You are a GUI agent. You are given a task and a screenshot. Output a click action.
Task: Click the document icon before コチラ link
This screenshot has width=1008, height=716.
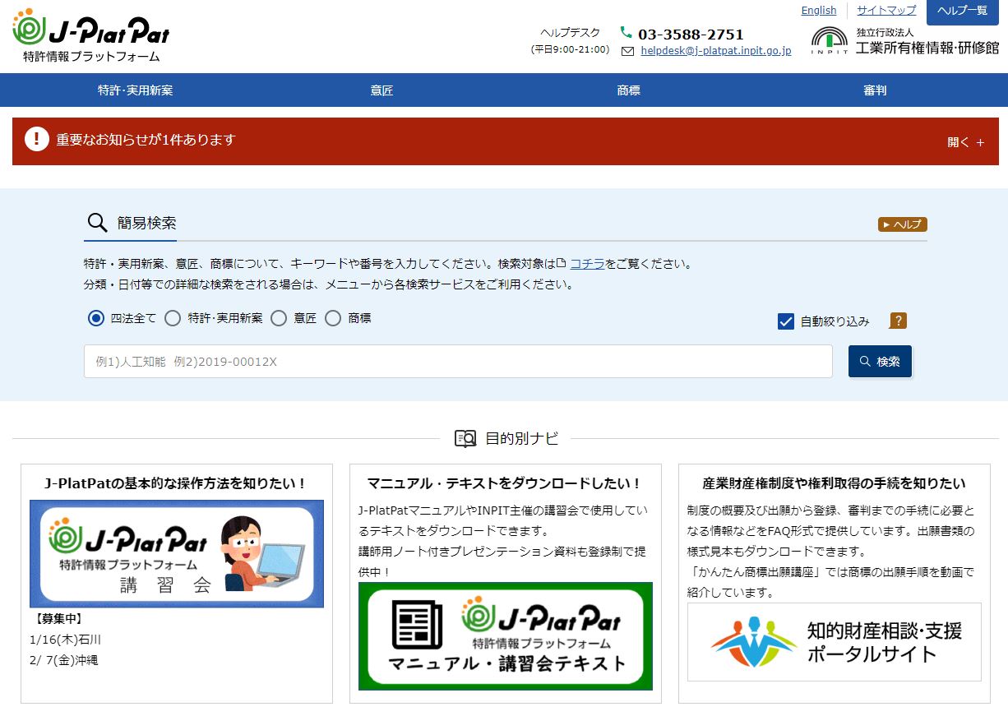[562, 264]
